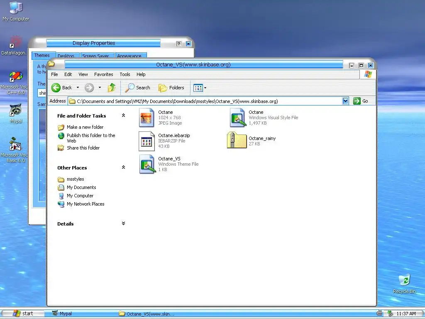Viewport: 425px width, 319px height.
Task: Select the Octane.iebarzip file icon
Action: [x=147, y=141]
